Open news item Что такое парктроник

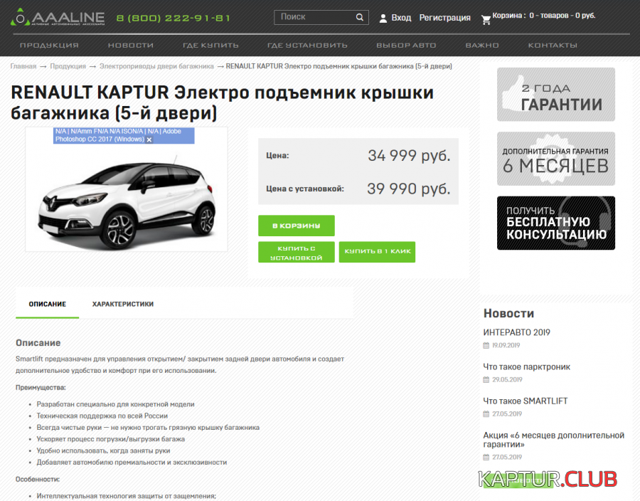point(526,366)
